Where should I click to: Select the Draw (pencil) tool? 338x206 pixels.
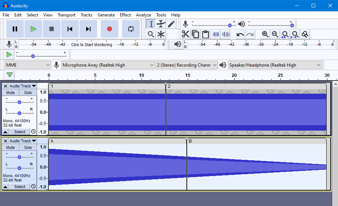coord(171,24)
